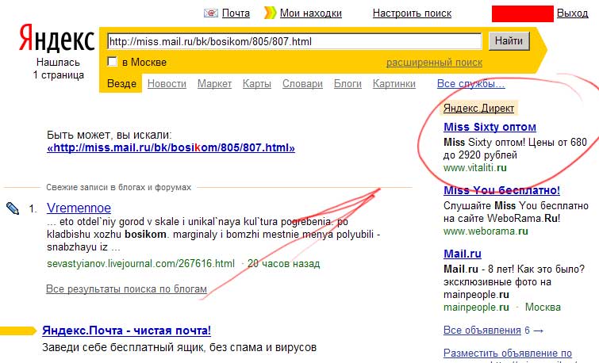Open the Почта link
This screenshot has height=363, width=599.
pyautogui.click(x=236, y=13)
